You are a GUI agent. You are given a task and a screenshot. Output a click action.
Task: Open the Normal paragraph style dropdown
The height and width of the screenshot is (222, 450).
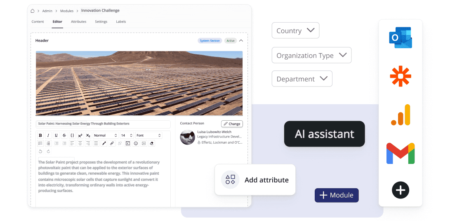pyautogui.click(x=106, y=136)
